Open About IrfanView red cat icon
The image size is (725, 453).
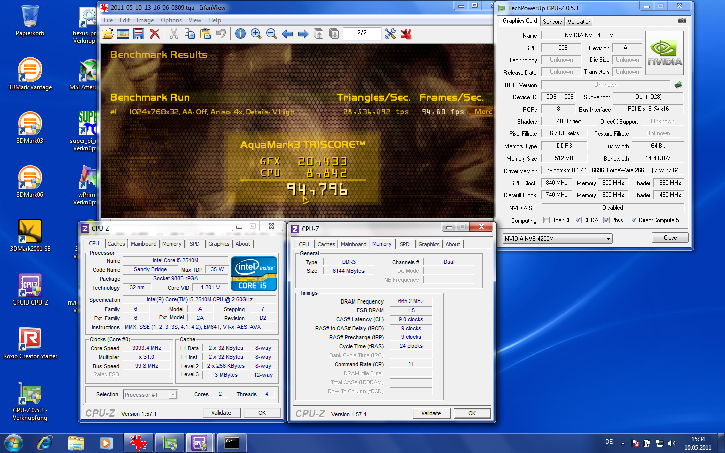pos(406,34)
